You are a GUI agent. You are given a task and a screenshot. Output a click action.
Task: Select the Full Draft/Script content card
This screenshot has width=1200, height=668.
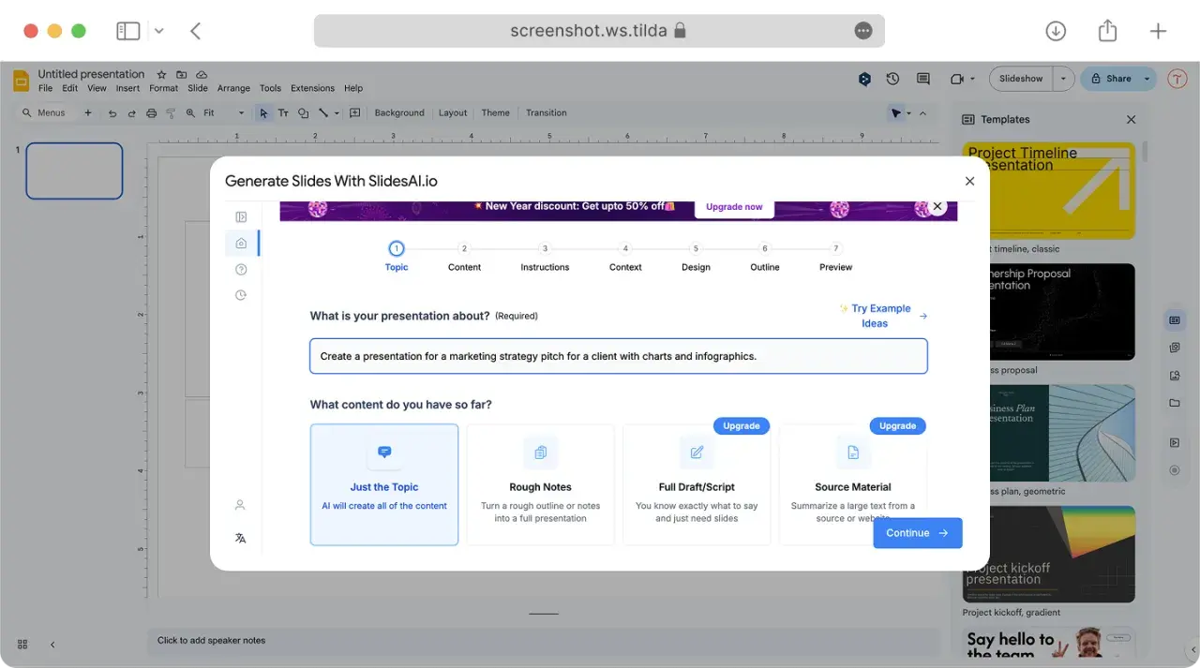point(697,484)
